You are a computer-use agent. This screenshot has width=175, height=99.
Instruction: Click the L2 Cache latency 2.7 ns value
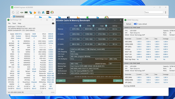tap(115, 39)
